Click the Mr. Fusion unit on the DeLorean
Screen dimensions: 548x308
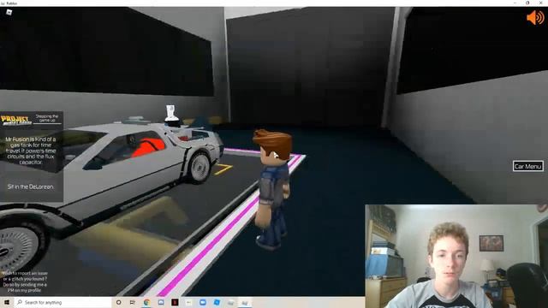(171, 115)
